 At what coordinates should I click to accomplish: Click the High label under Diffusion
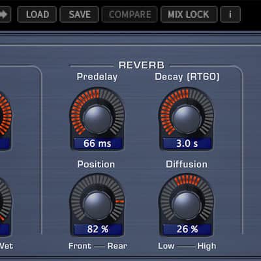(x=207, y=247)
